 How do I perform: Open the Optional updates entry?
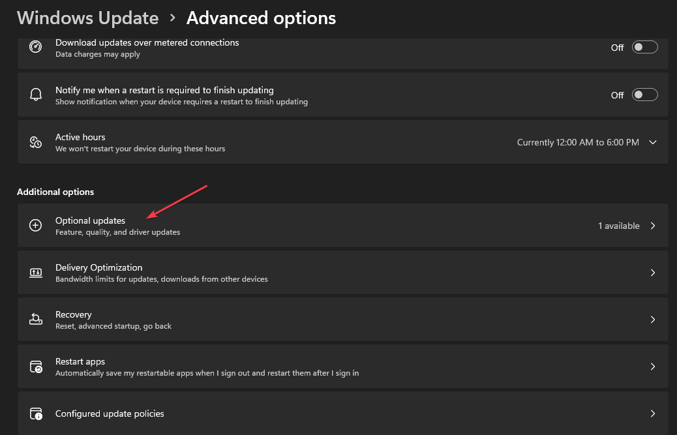343,225
